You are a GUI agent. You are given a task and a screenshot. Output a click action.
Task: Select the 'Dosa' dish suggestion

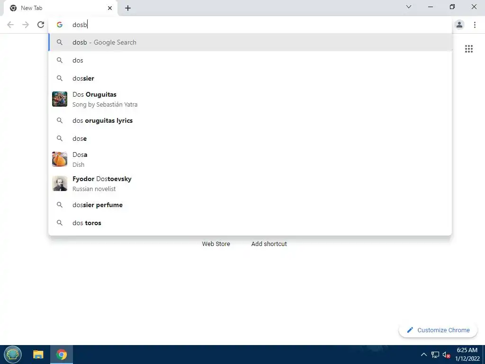point(250,159)
